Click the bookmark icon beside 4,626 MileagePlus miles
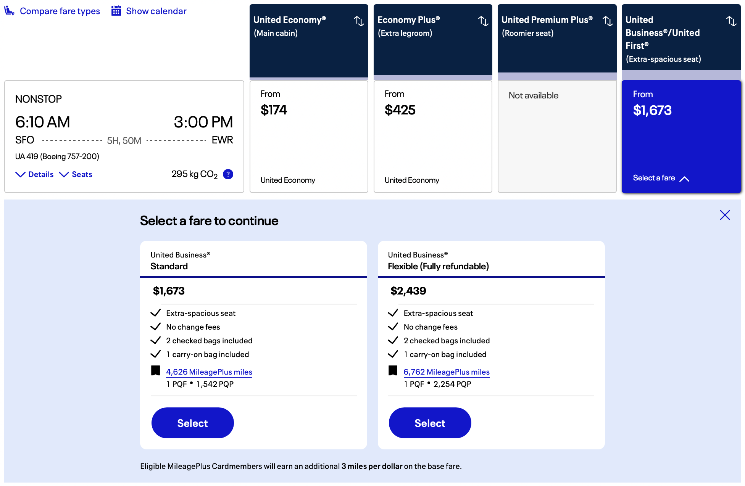The image size is (745, 486). (x=155, y=370)
